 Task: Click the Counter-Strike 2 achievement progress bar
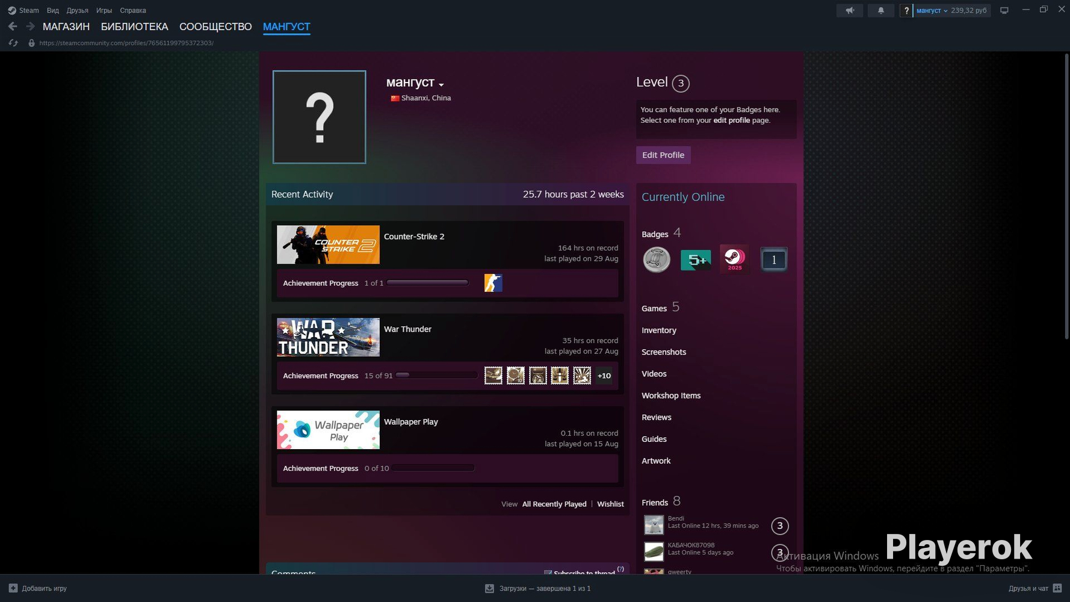pos(428,282)
